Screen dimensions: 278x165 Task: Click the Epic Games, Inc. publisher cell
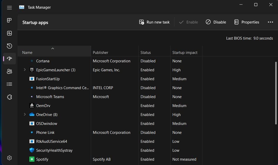[x=106, y=70]
